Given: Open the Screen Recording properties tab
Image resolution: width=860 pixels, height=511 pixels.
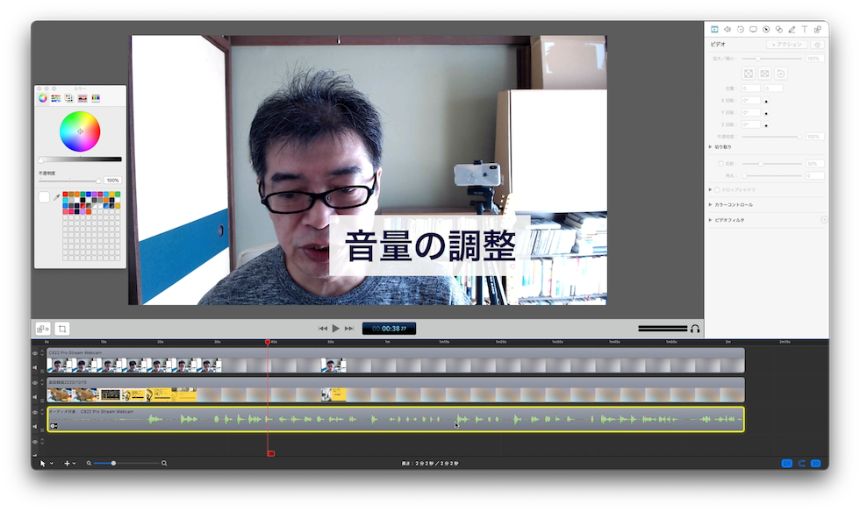Looking at the screenshot, I should (753, 30).
